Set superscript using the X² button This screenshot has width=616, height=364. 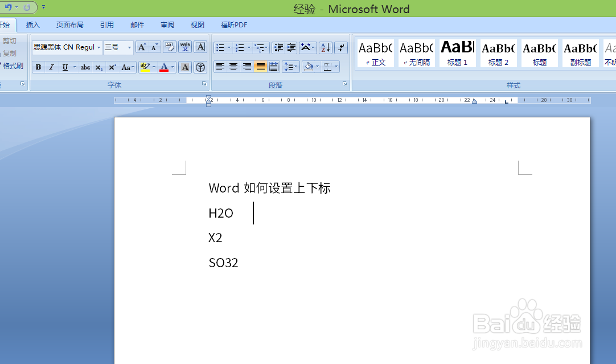112,67
